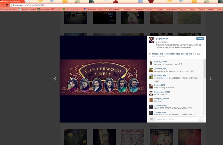This screenshot has height=145, width=223.
Task: Click blondee_220 comment avatar
Action: (151, 77)
